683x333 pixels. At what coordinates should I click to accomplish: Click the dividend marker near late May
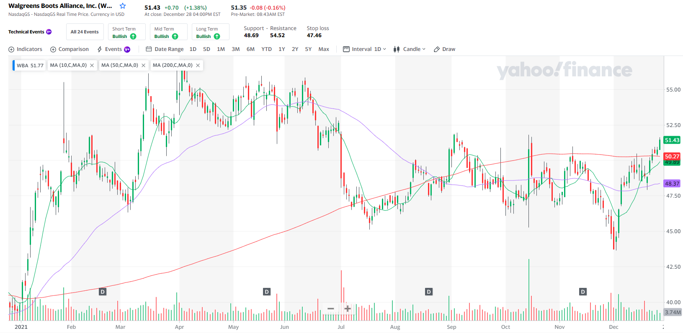[267, 292]
